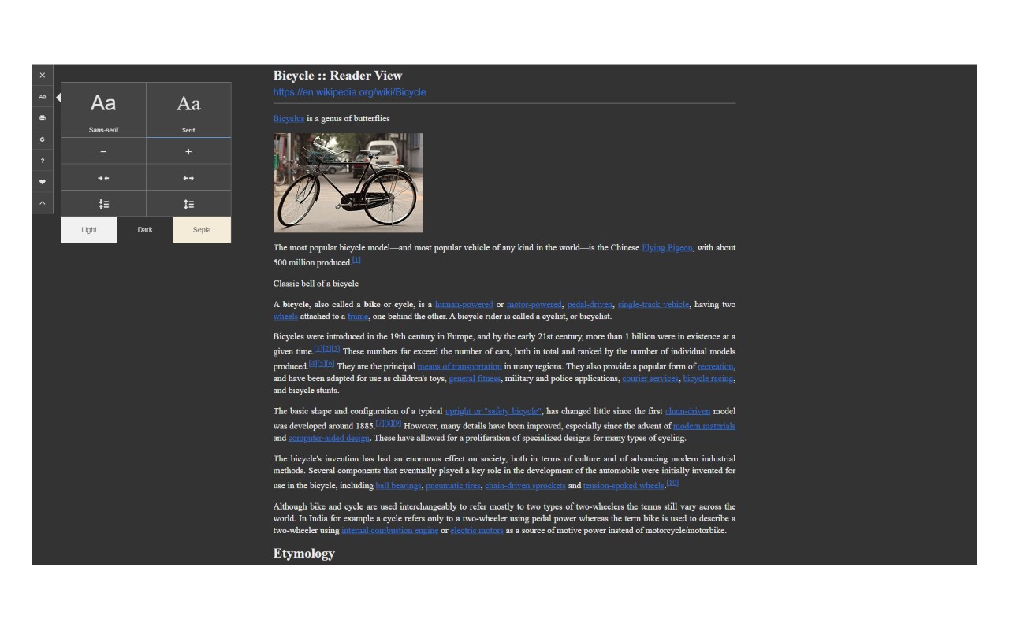1009x630 pixels.
Task: Narrow the content width with the inward arrows
Action: [x=103, y=178]
